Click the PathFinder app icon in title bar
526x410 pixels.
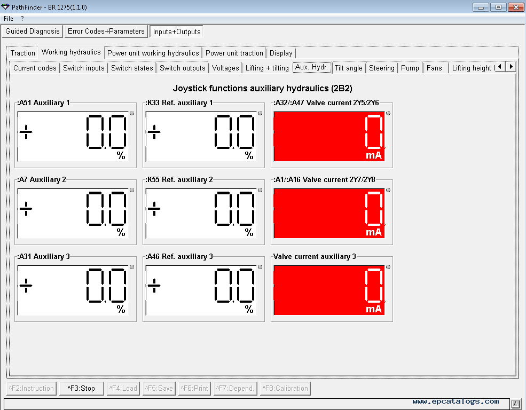click(6, 7)
